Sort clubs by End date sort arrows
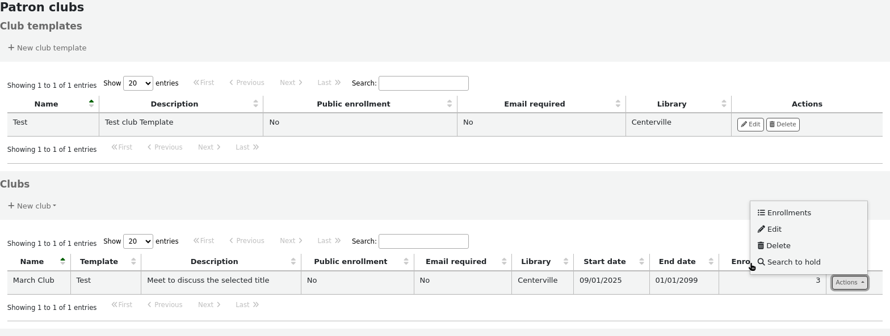890x336 pixels. point(711,261)
